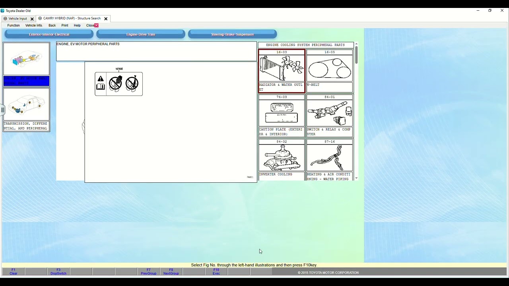Click the Select Fig No. status message
Image resolution: width=509 pixels, height=286 pixels.
254,265
